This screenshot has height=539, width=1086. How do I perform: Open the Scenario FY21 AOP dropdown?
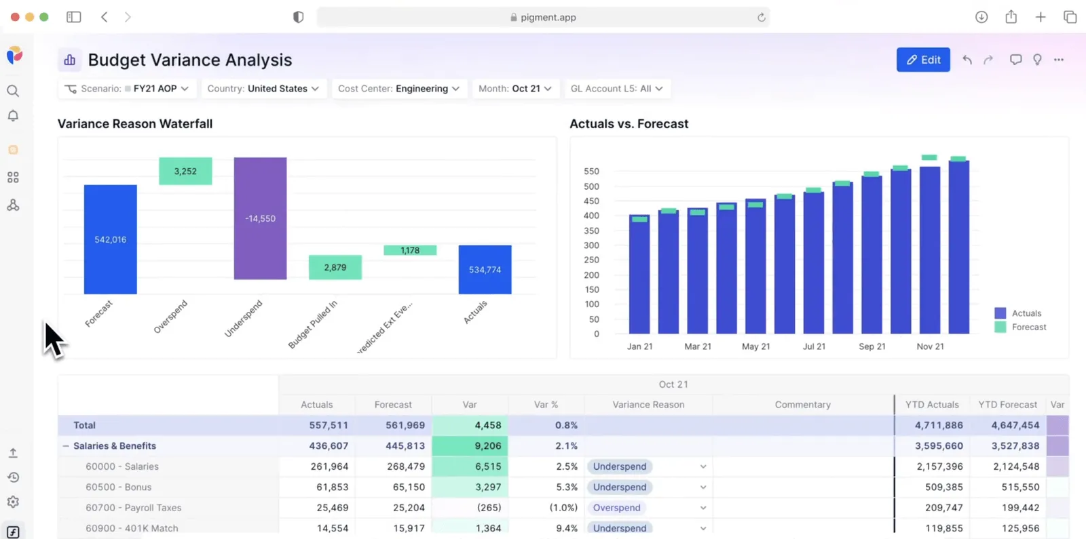pyautogui.click(x=127, y=89)
